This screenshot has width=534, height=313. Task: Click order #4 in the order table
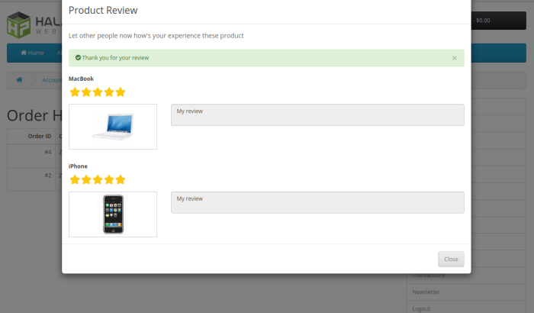pyautogui.click(x=48, y=152)
